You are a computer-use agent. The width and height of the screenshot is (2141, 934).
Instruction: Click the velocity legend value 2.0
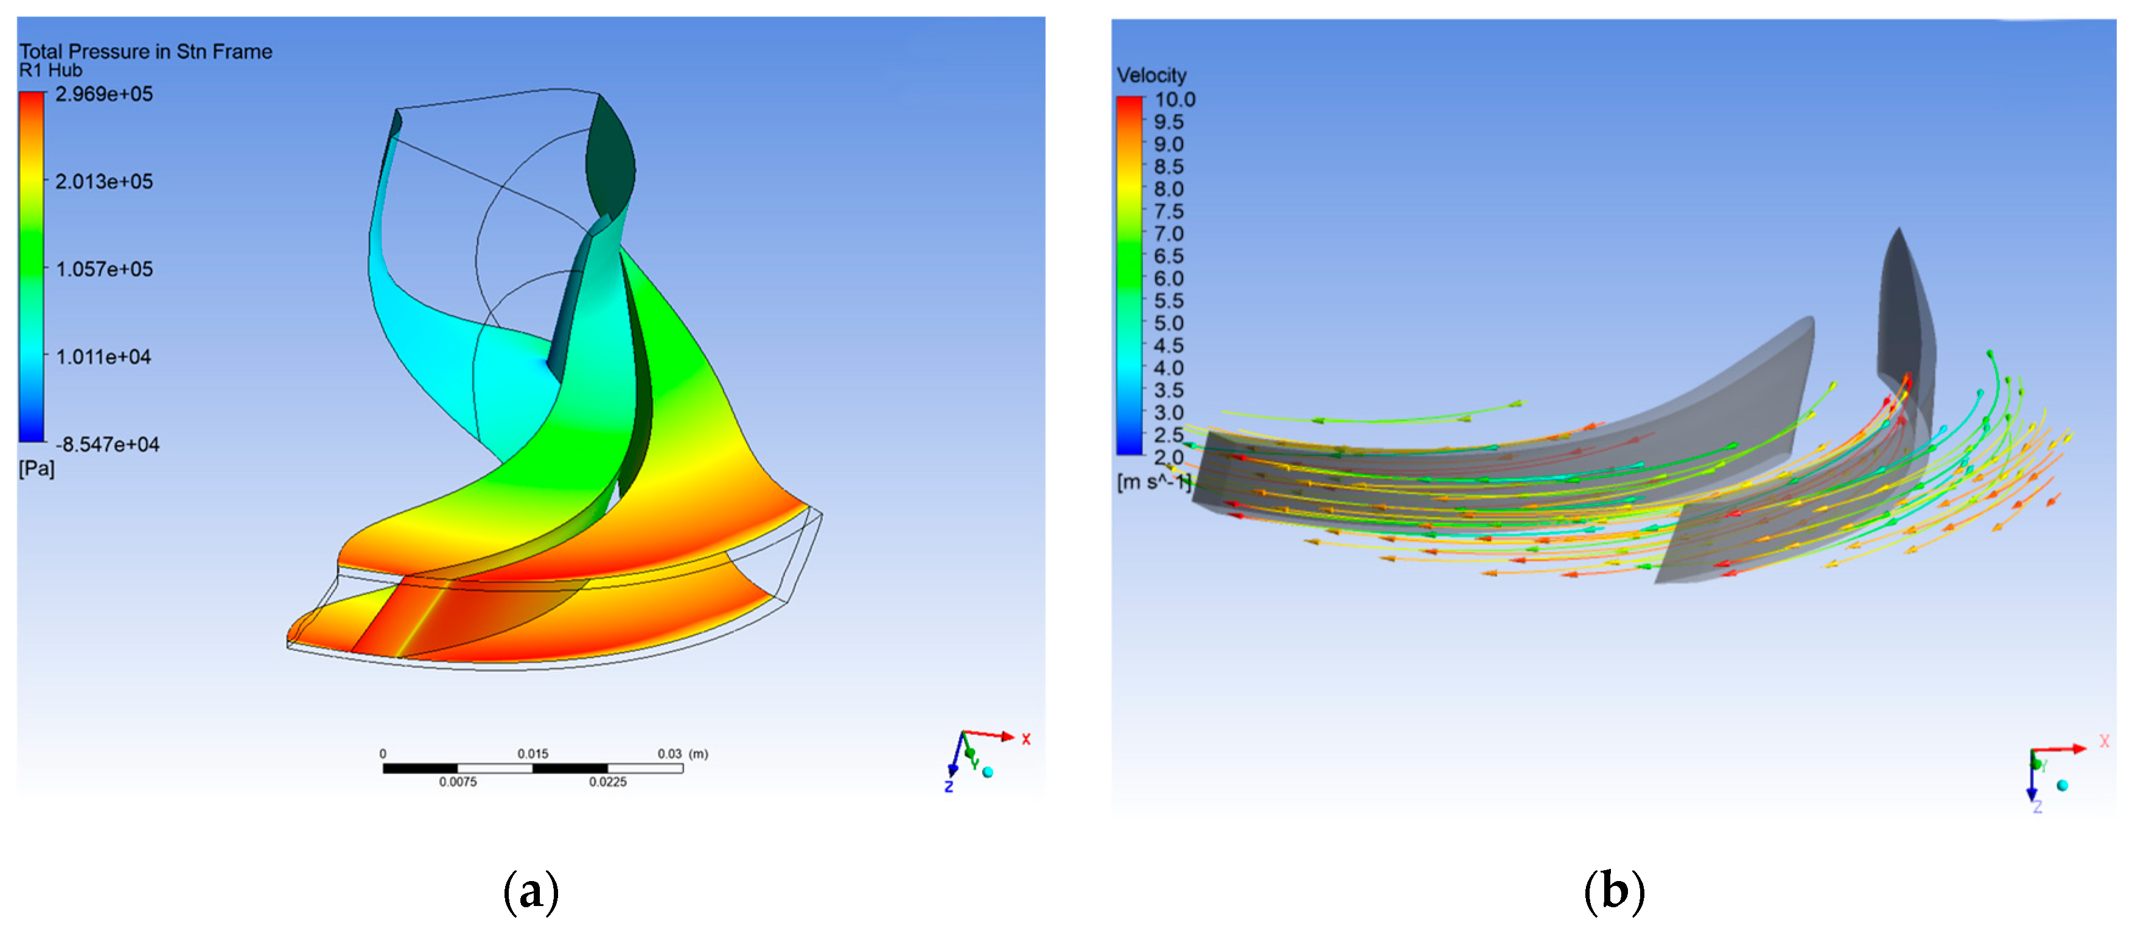[1168, 457]
